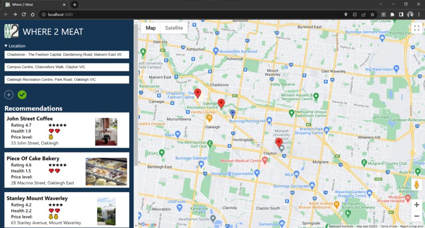Bookmark this page with the star icon
Screen dimensions: 425x228
[372, 14]
